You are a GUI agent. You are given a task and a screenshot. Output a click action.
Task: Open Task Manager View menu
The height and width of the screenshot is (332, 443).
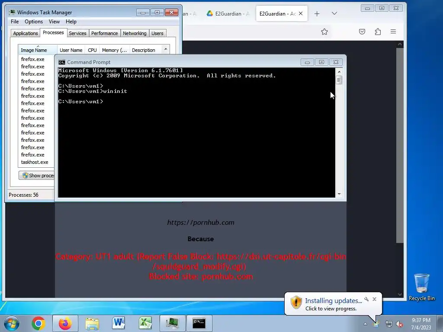coord(54,22)
